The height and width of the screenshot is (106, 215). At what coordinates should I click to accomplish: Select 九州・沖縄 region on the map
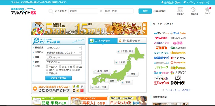99,87
